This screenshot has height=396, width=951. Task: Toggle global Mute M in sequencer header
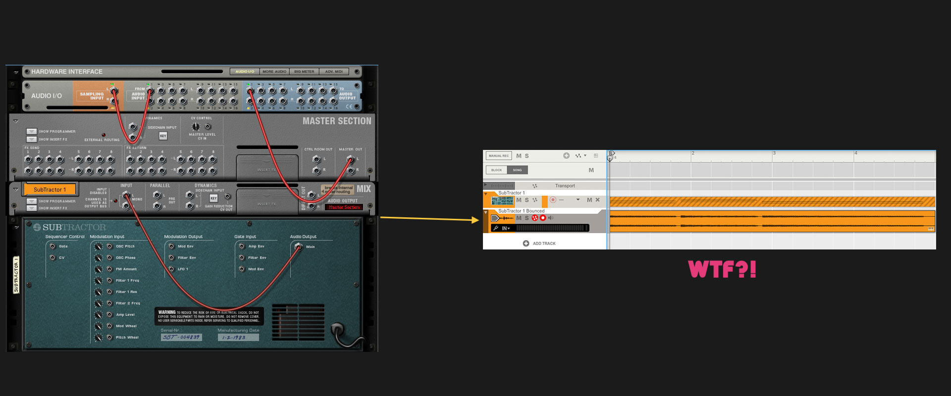519,155
